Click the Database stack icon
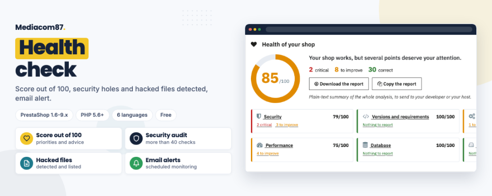 365,145
